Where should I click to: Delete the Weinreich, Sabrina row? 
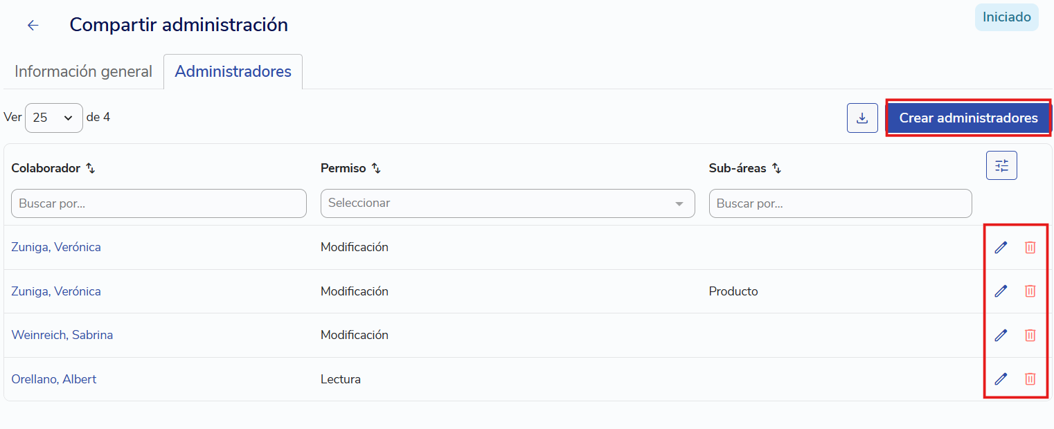(1030, 335)
